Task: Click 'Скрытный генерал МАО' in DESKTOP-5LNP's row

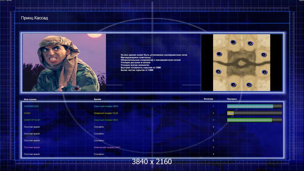Action: [x=106, y=120]
